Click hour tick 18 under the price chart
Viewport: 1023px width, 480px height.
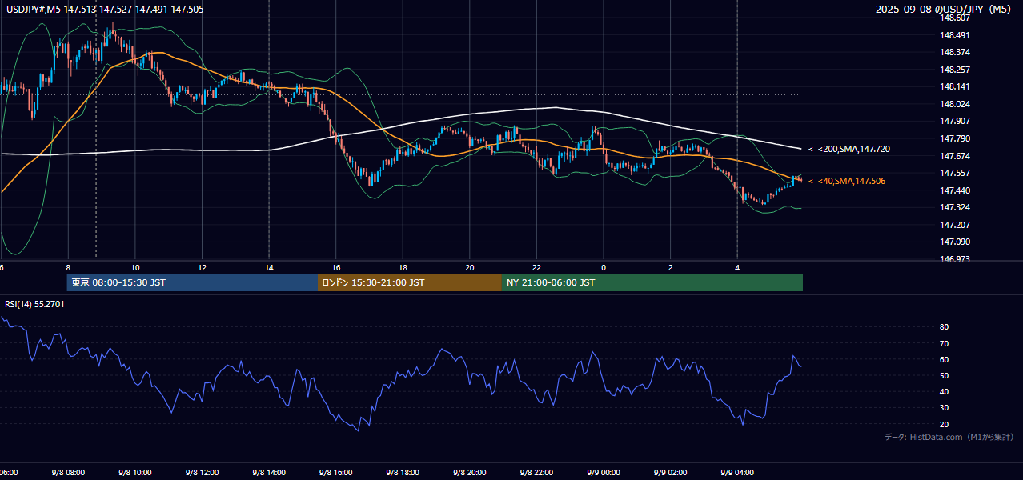403,267
